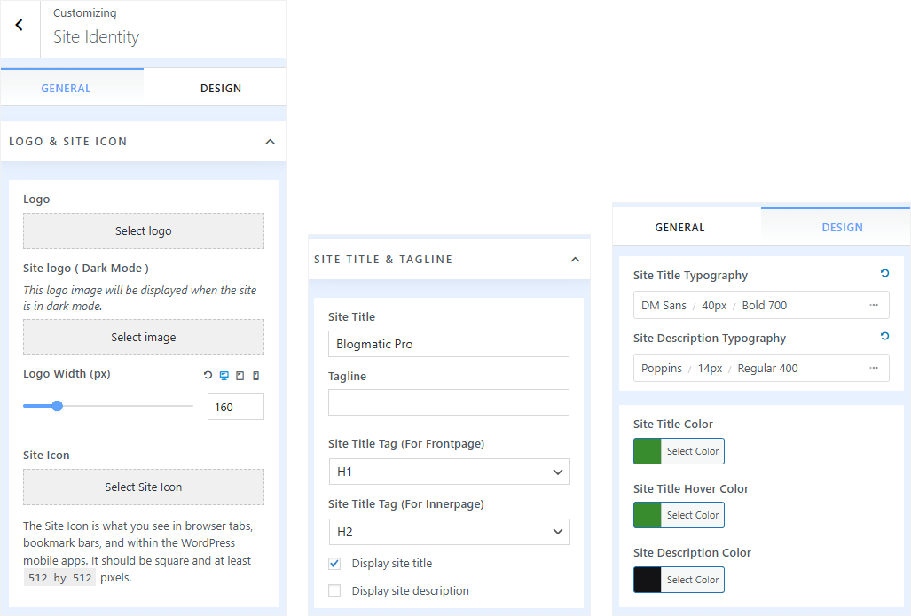911x616 pixels.
Task: Select mobile device icon for Logo Width
Action: tap(255, 376)
